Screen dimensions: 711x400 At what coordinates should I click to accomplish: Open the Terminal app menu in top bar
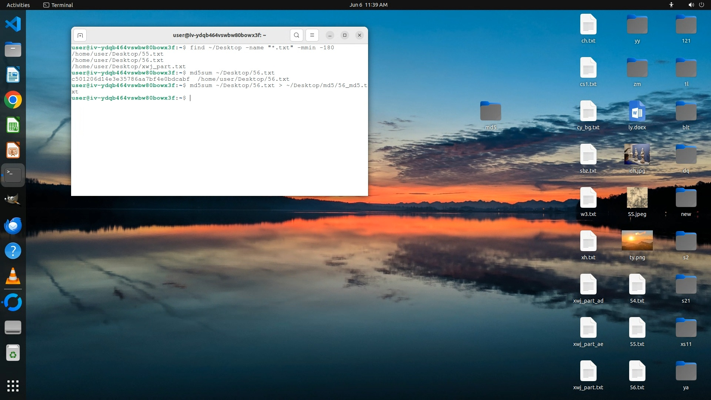coord(58,5)
